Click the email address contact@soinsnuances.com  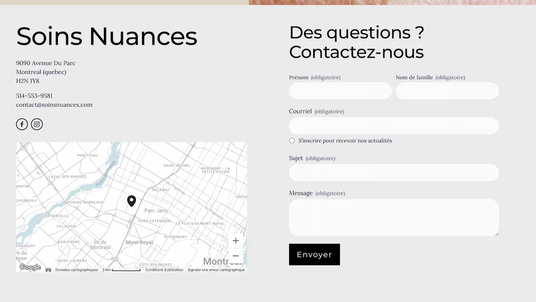[54, 104]
